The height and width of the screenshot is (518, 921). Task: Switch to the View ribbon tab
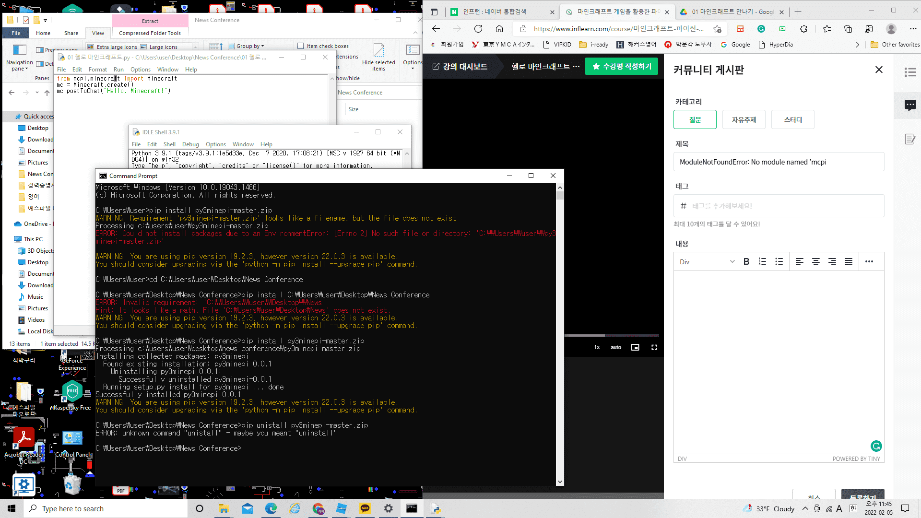point(98,33)
